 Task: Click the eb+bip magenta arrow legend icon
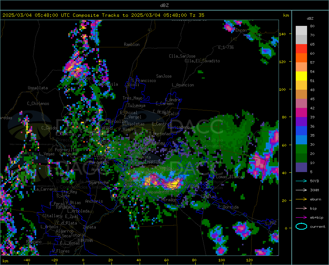[301, 218]
